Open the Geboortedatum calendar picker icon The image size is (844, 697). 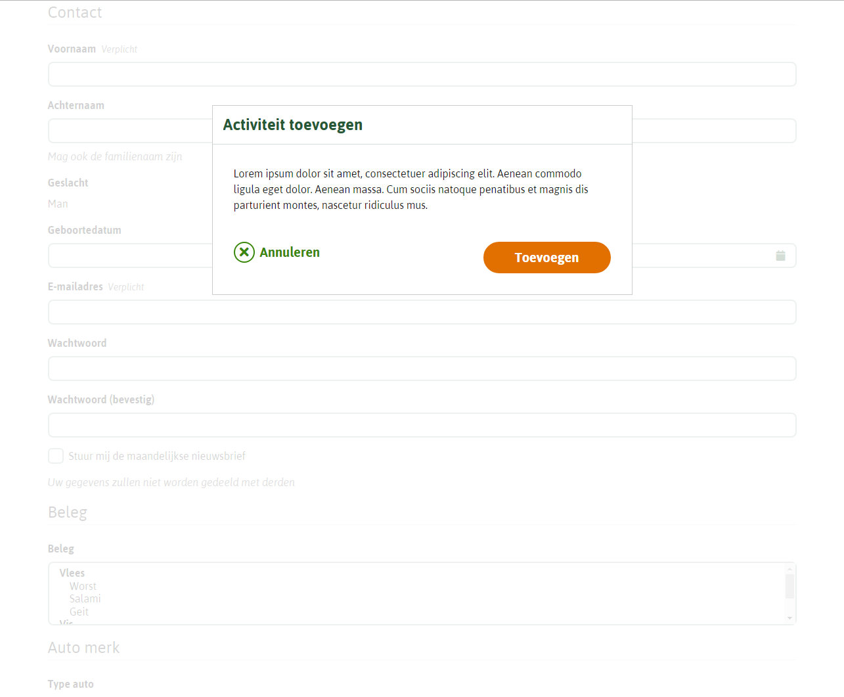[x=780, y=256]
